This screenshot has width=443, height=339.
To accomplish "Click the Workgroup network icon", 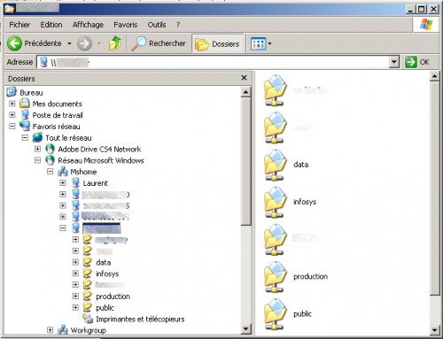I will click(63, 330).
